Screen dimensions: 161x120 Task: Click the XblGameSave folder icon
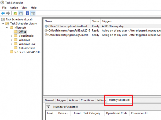click(x=16, y=48)
